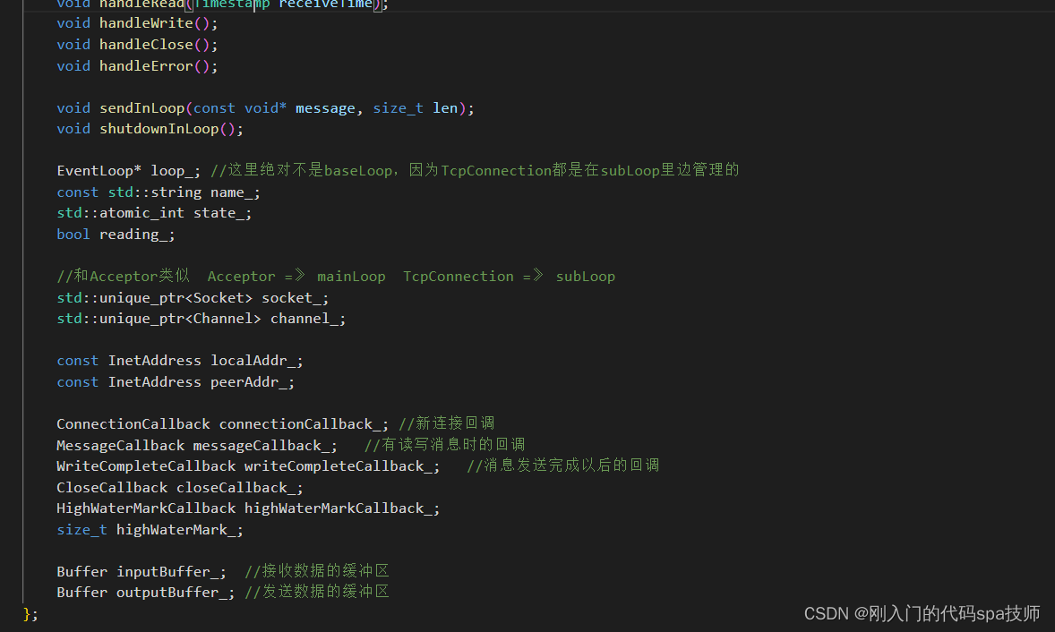
Task: Click the unique_ptr<Channel> channel_ line
Action: point(202,319)
